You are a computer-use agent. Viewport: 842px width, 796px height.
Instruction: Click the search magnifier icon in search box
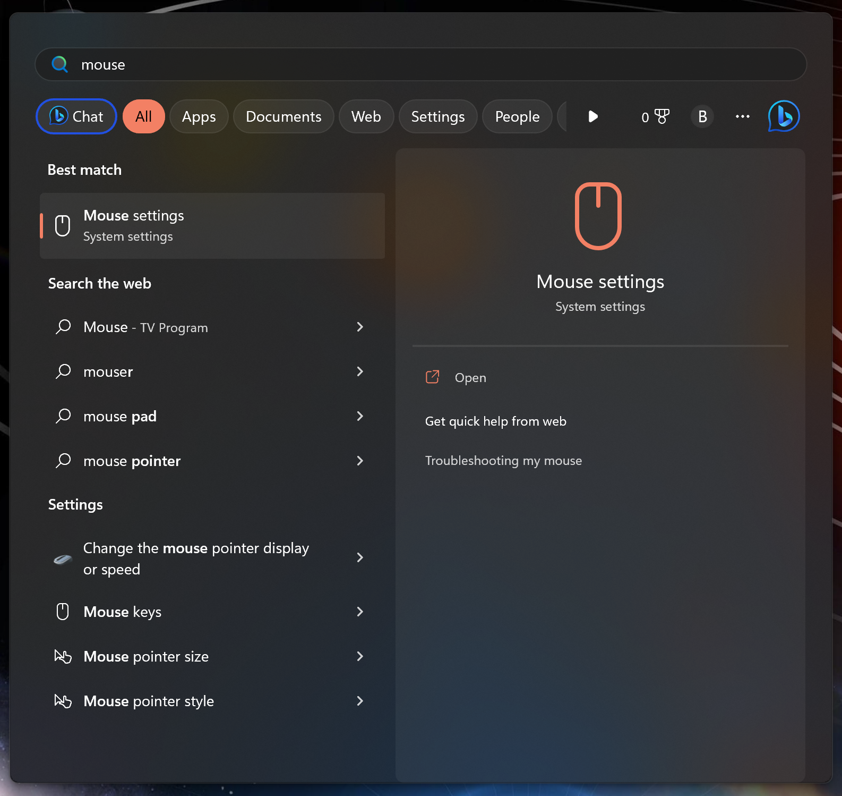pos(59,64)
